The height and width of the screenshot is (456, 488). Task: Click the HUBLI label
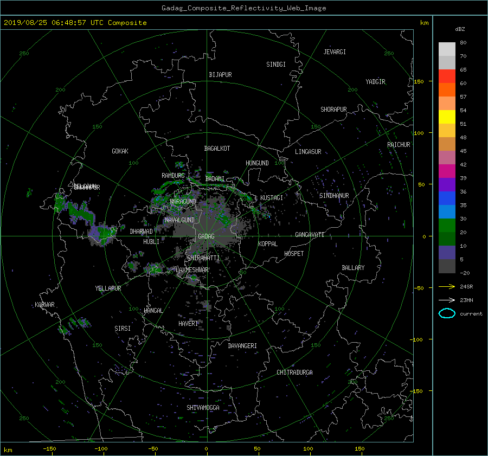pos(151,242)
